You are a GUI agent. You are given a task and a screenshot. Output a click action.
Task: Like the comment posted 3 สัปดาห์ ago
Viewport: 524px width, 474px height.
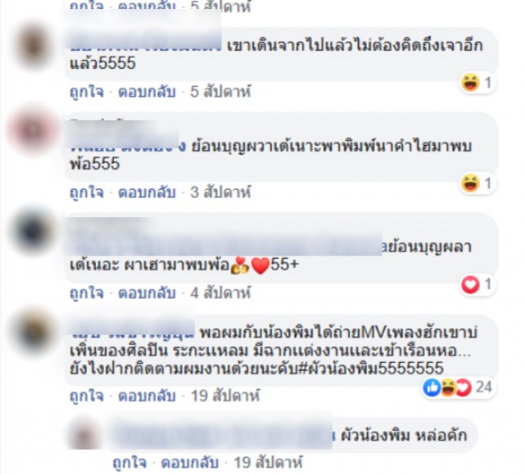coord(87,192)
